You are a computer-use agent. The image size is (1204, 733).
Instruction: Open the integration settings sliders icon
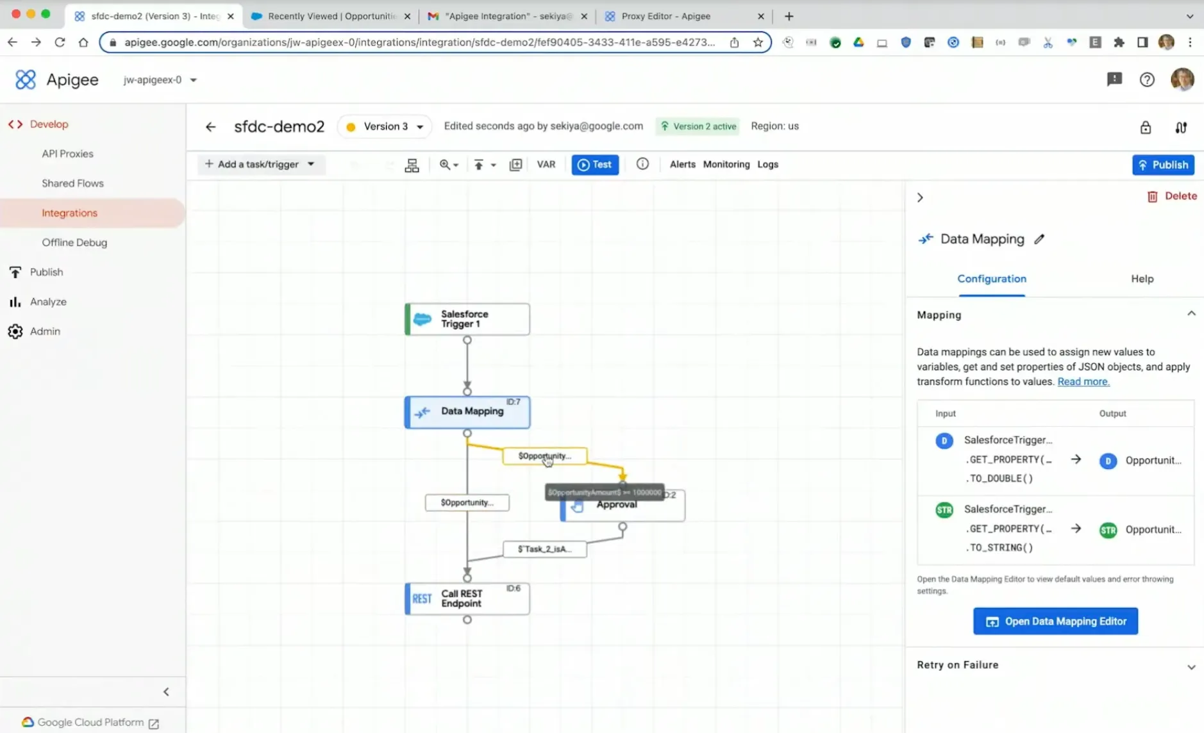click(x=1180, y=128)
